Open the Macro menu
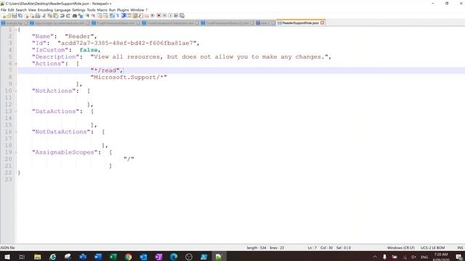Screen dimensions: 465x261 (x=102, y=9)
